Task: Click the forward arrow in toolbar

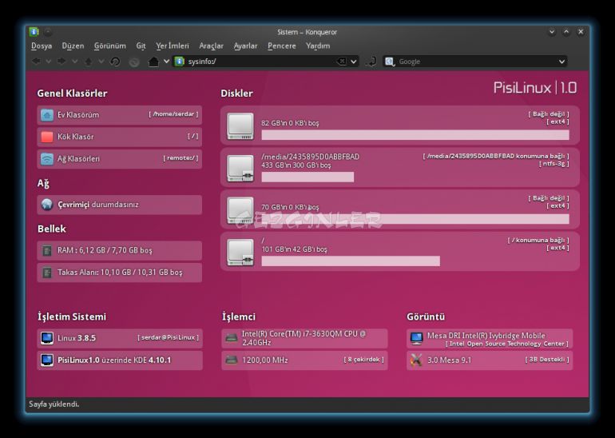Action: pyautogui.click(x=62, y=62)
